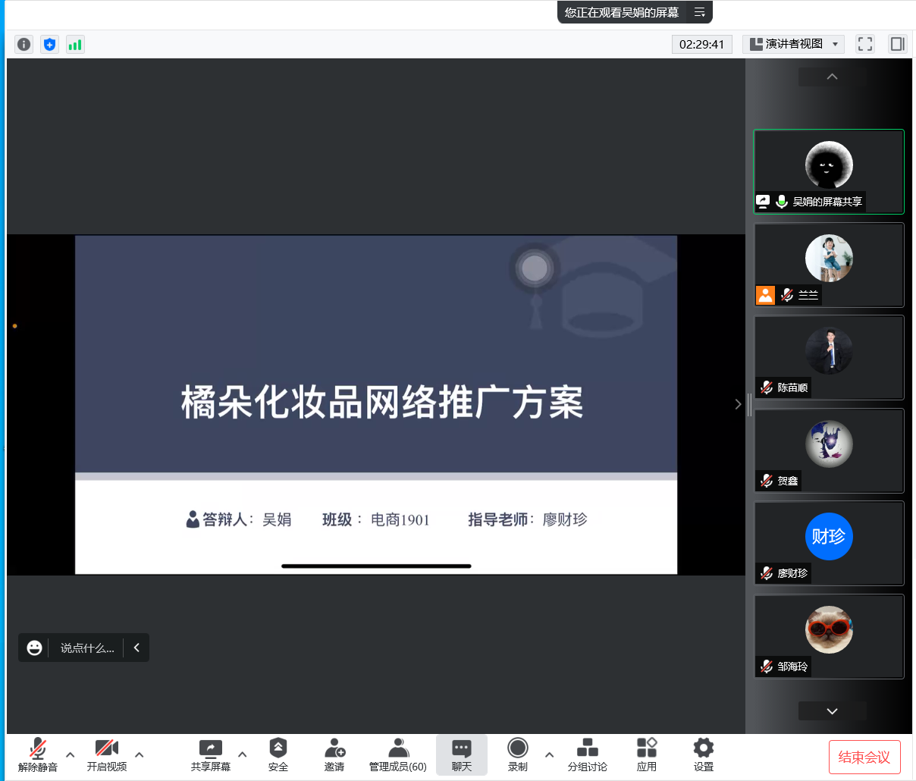Viewport: 916px width, 781px height.
Task: Click the emoji reaction smiley icon
Action: coord(35,648)
